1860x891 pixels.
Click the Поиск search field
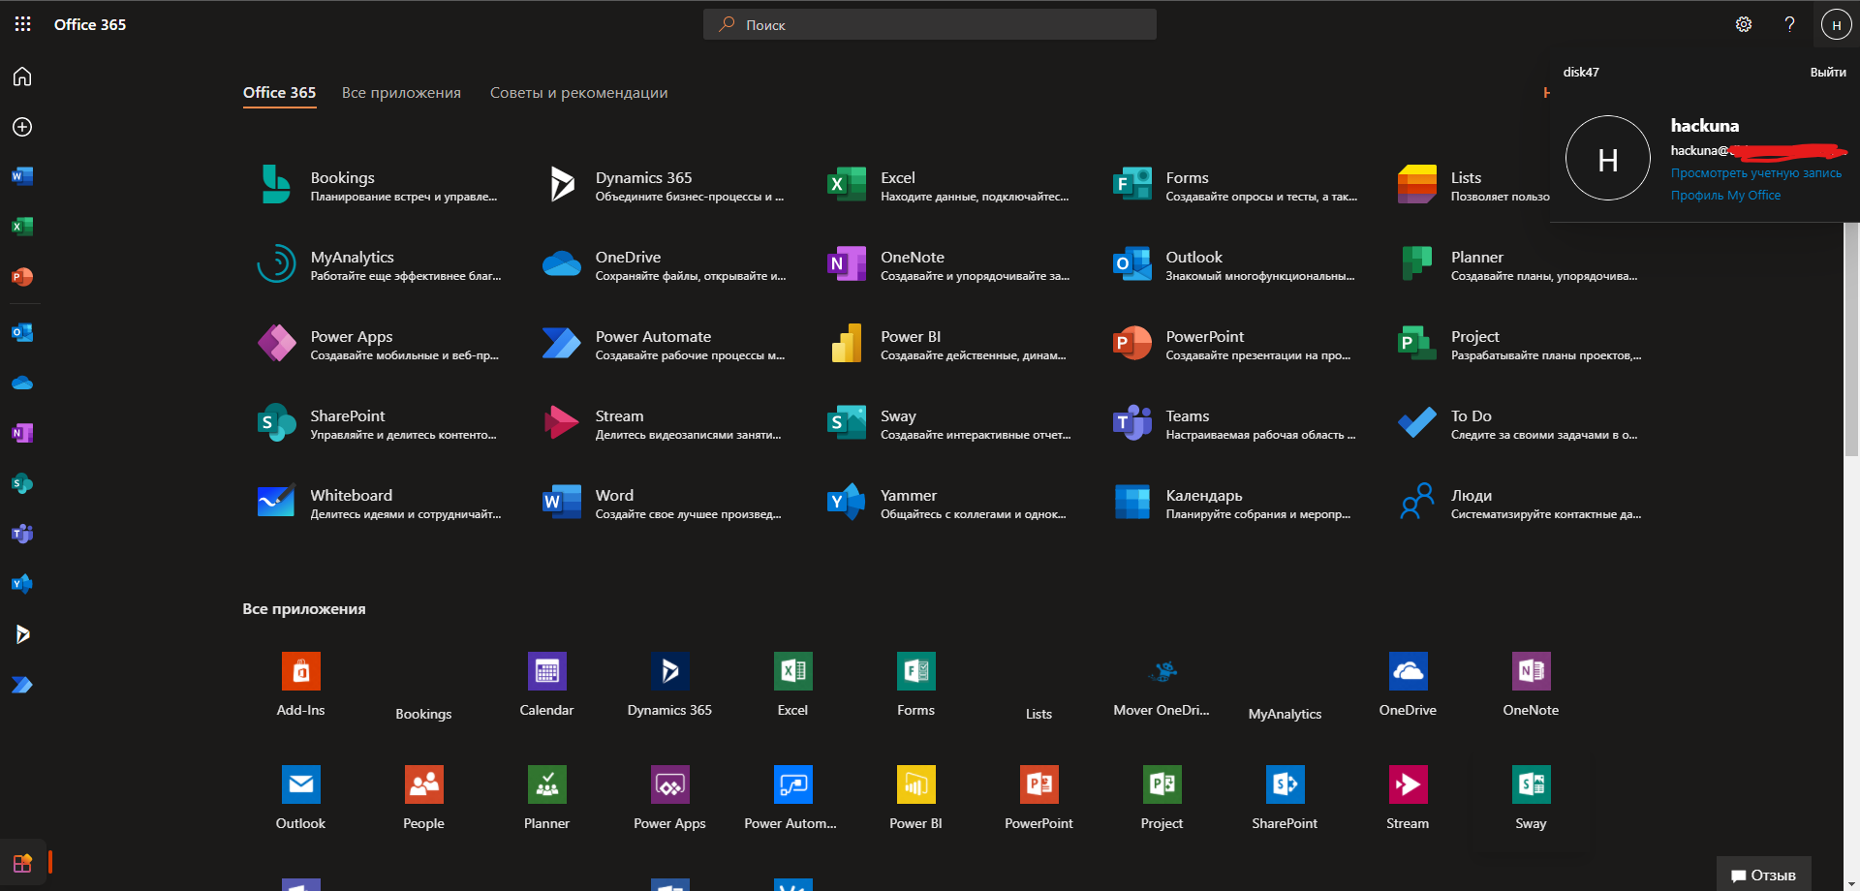pyautogui.click(x=930, y=24)
